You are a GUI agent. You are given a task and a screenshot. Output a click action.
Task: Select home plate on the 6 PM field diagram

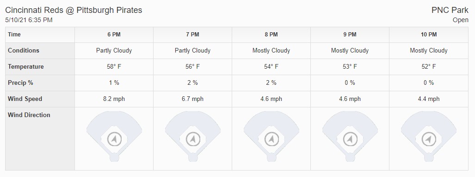[114, 157]
